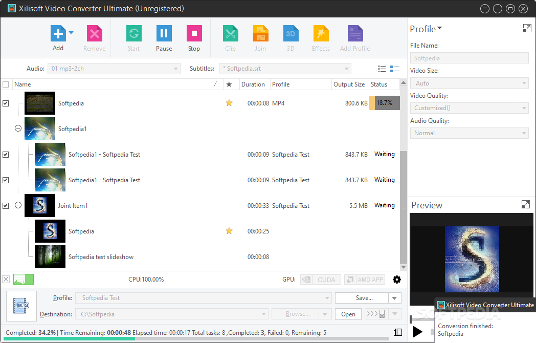Click the Browse... button
The width and height of the screenshot is (536, 343).
pos(295,314)
